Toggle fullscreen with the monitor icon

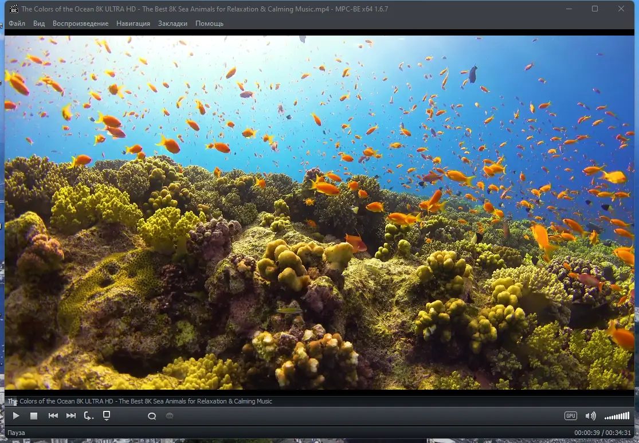click(105, 415)
